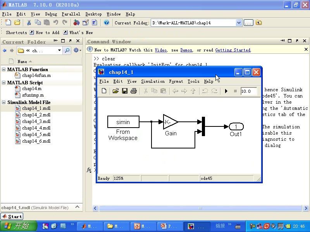Expand file details panel chevron

[77, 207]
